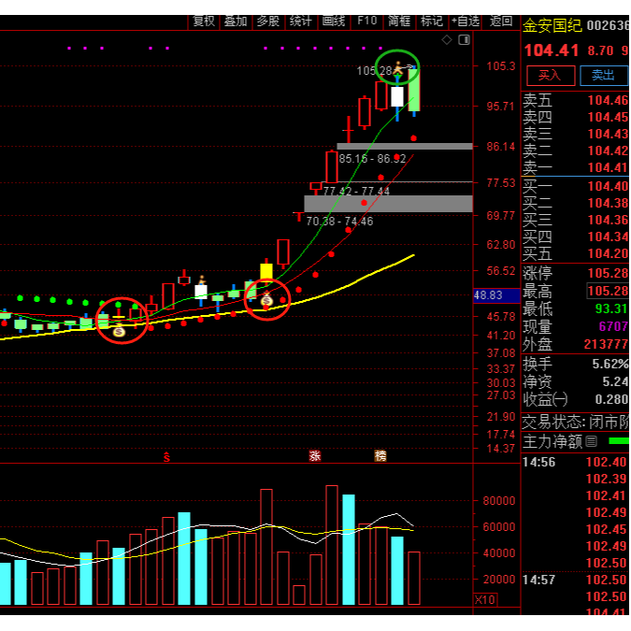
Task: Click the gap range label 85.15 - 86.92
Action: coord(372,159)
